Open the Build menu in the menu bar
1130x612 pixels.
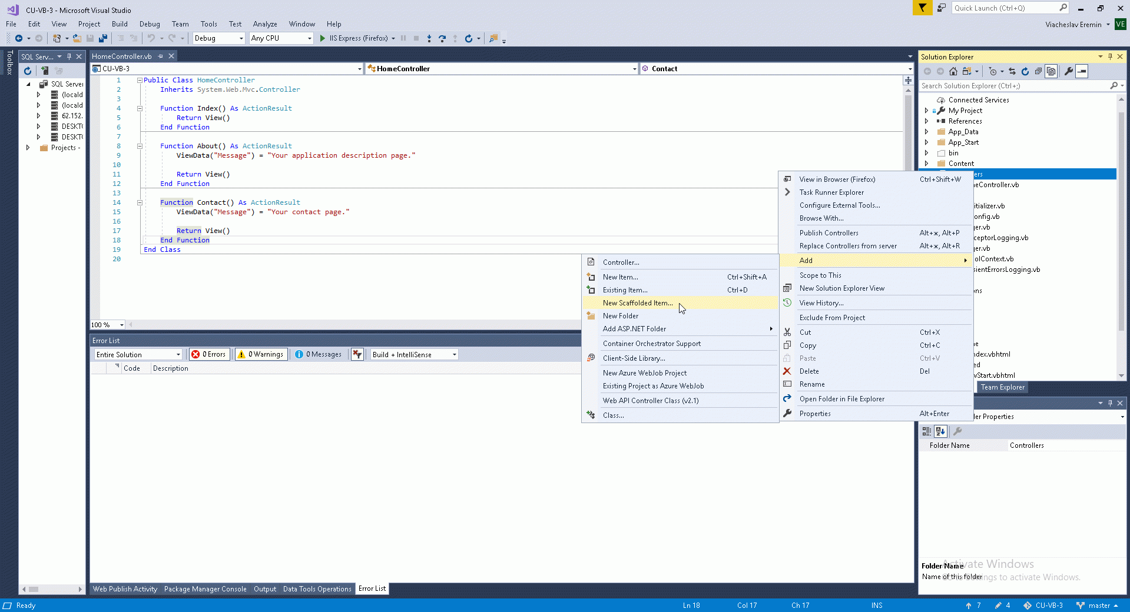pyautogui.click(x=120, y=24)
